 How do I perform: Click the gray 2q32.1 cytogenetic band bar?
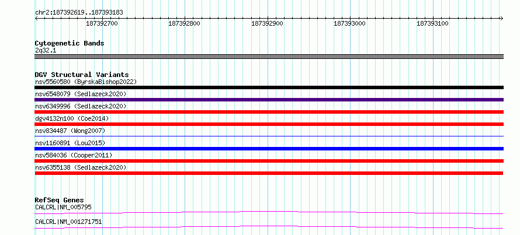click(x=269, y=57)
